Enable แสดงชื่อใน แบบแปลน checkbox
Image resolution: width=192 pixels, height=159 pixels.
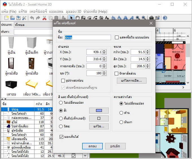coord(117,37)
